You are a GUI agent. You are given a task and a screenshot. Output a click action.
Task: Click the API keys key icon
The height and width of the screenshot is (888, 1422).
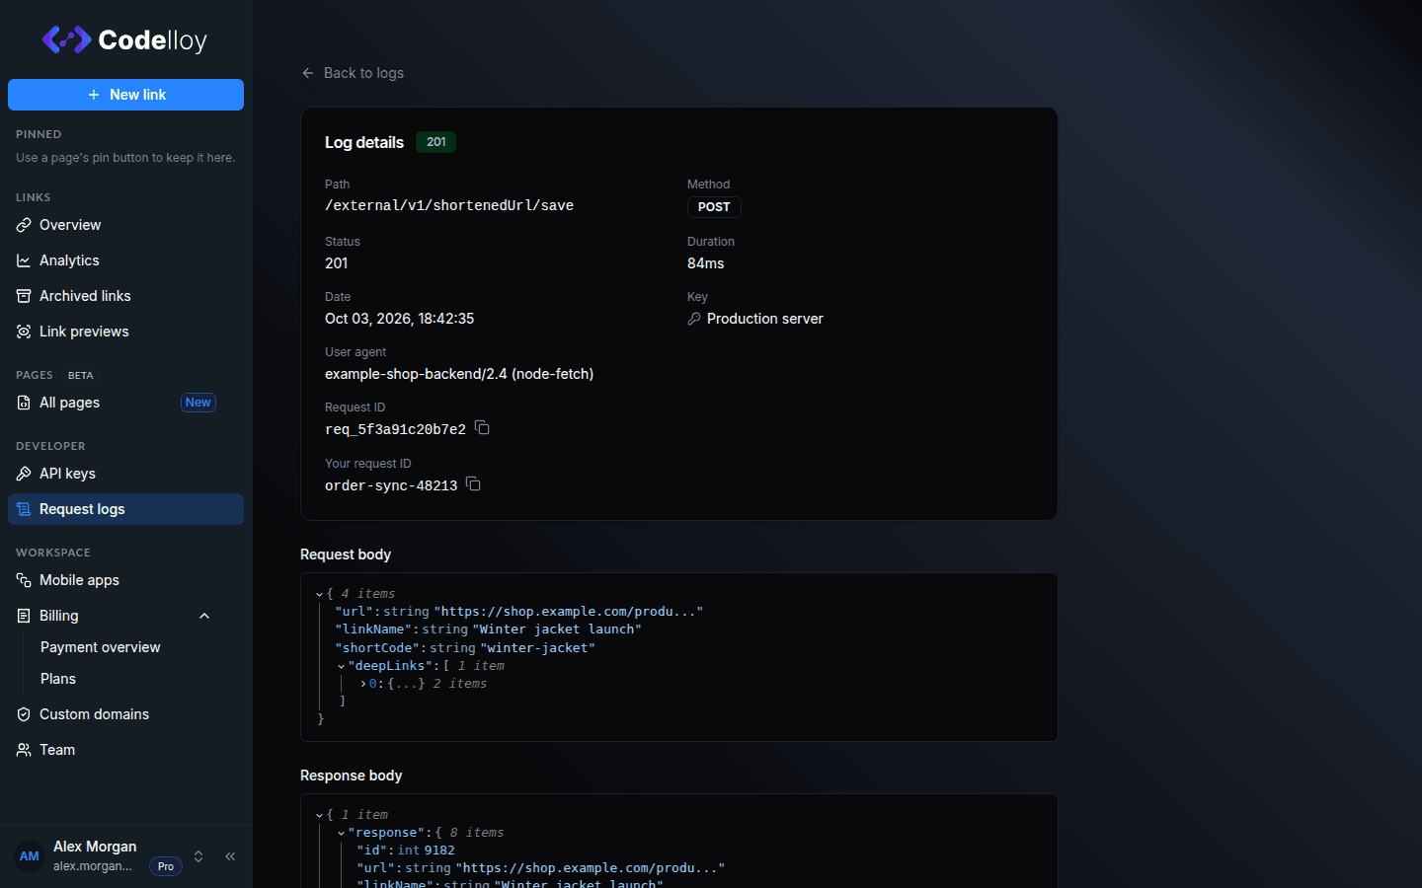coord(24,474)
